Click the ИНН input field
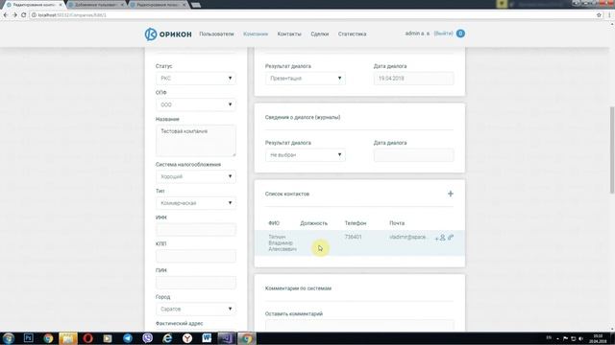Image resolution: width=615 pixels, height=345 pixels. [196, 230]
